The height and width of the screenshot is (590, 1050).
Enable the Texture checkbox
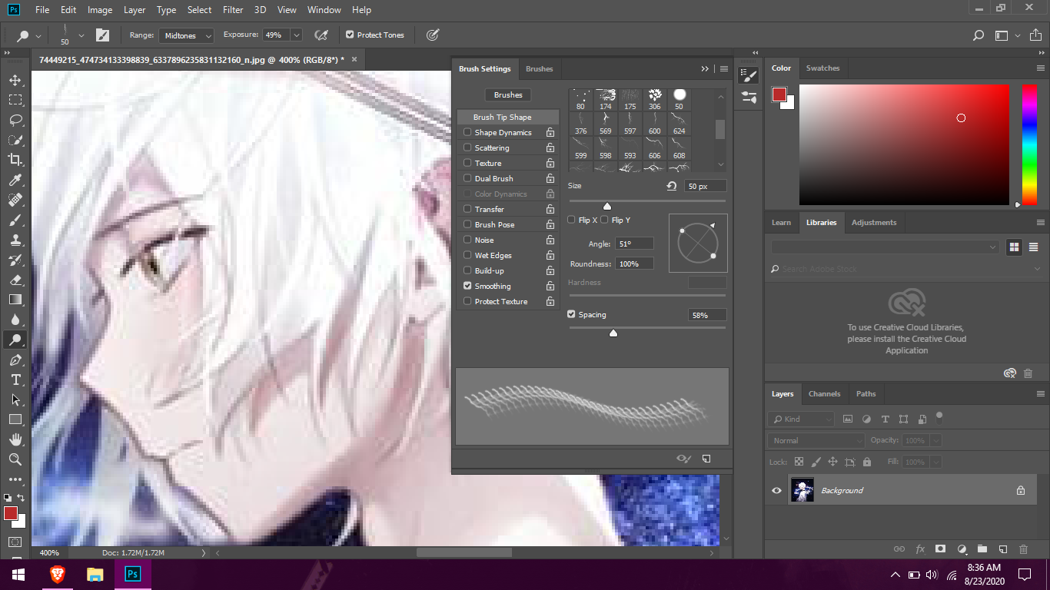pos(467,163)
